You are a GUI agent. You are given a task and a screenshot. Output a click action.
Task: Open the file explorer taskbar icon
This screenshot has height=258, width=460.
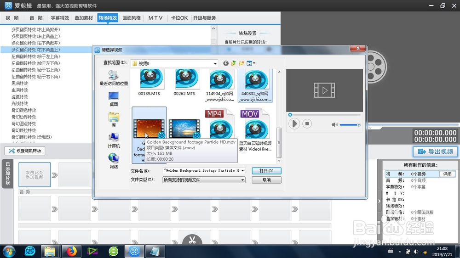[50, 251]
